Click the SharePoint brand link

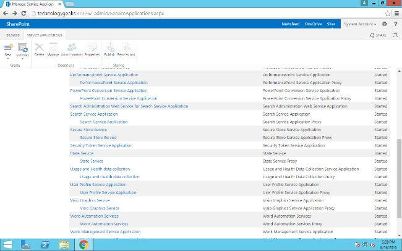point(18,24)
